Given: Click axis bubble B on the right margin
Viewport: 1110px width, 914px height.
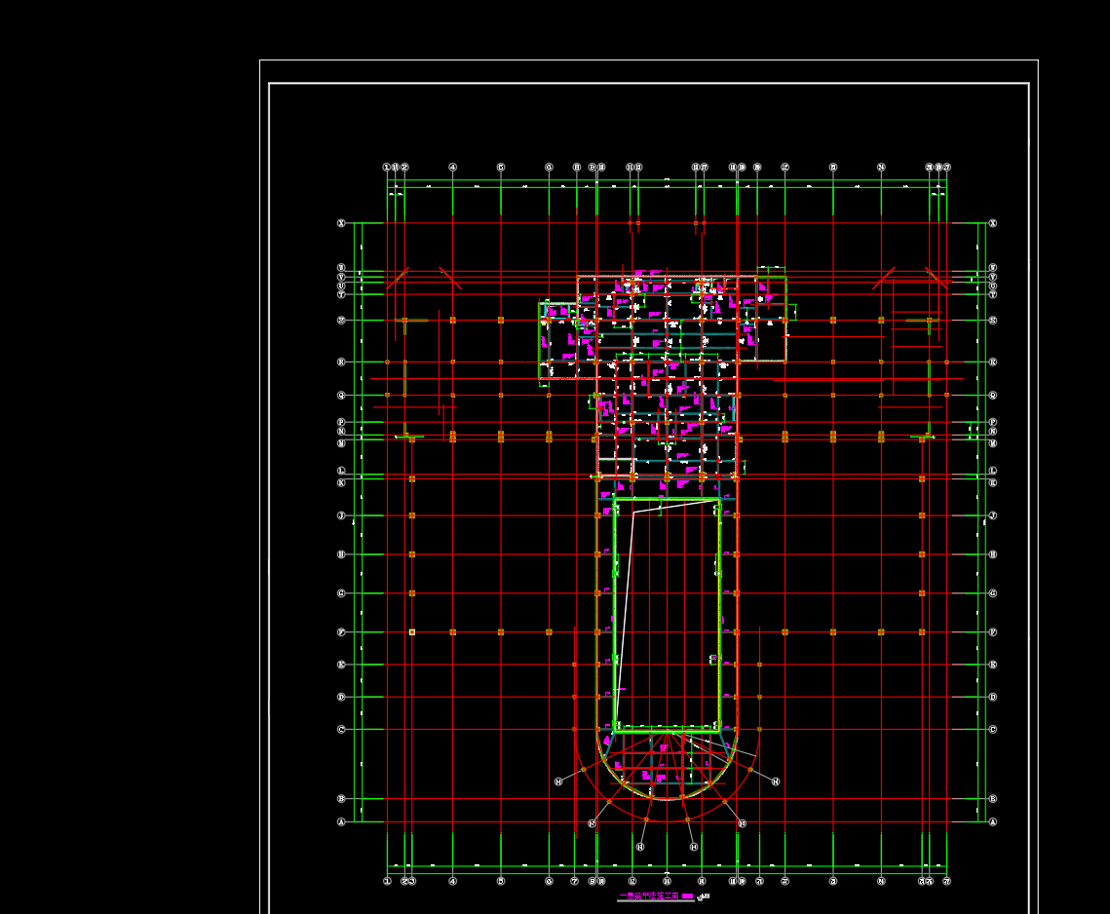Looking at the screenshot, I should (x=992, y=799).
